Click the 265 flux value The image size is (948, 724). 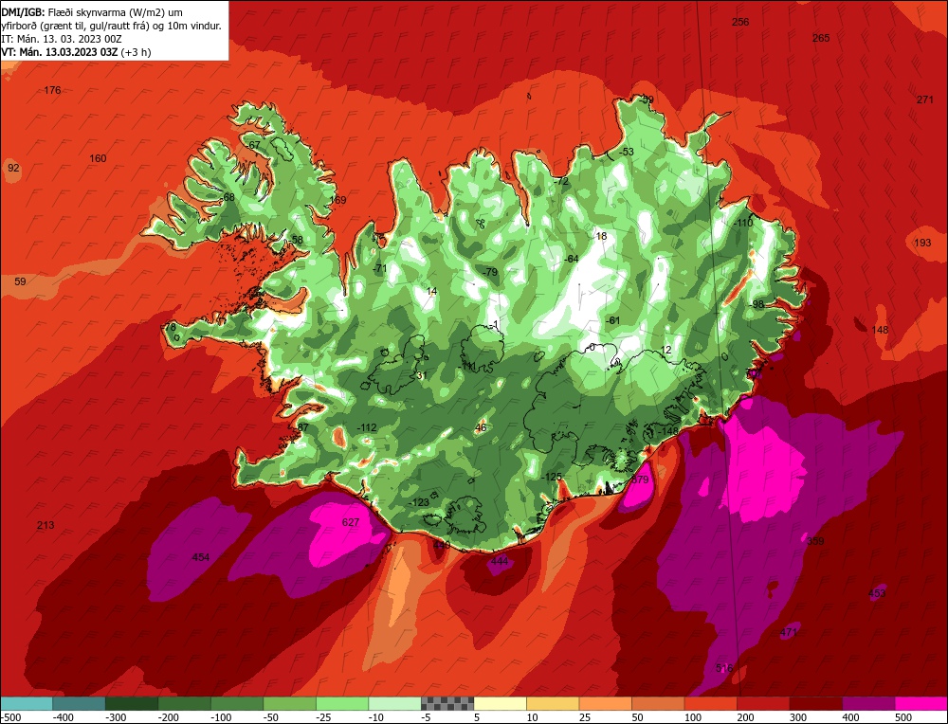tap(821, 38)
